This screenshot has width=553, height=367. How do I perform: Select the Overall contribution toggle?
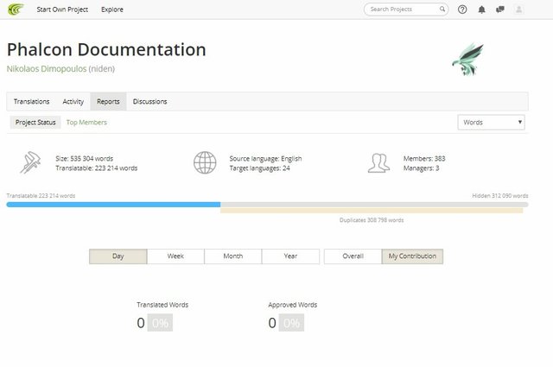point(353,256)
